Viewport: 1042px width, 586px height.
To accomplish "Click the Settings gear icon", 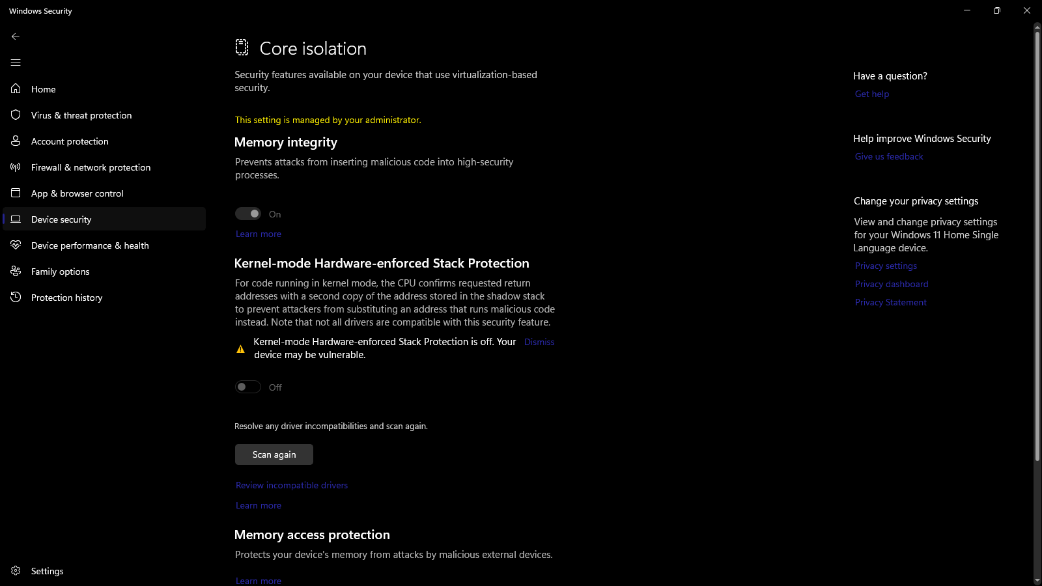I will pyautogui.click(x=16, y=570).
